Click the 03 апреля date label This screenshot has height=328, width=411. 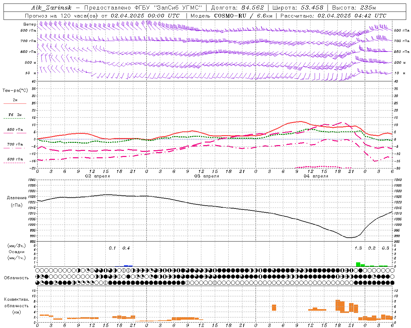pos(206,176)
